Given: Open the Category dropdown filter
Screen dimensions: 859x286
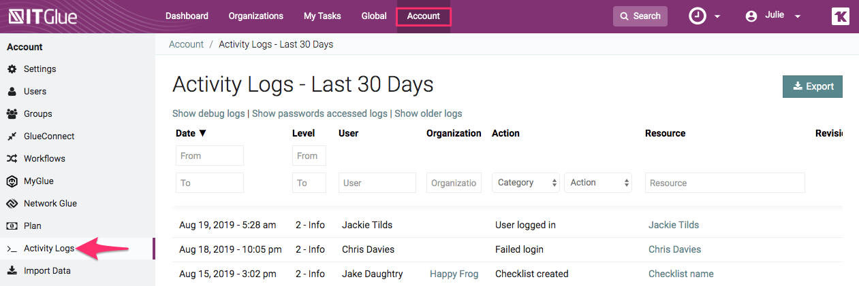Looking at the screenshot, I should (x=526, y=183).
